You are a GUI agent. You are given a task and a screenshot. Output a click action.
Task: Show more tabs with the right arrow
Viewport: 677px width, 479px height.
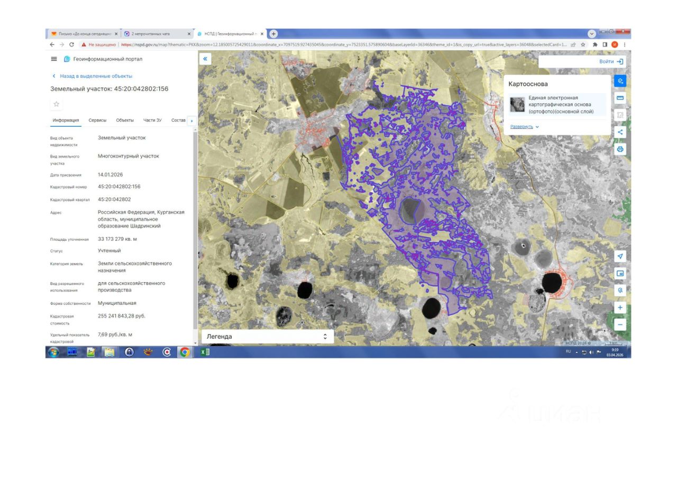(191, 121)
